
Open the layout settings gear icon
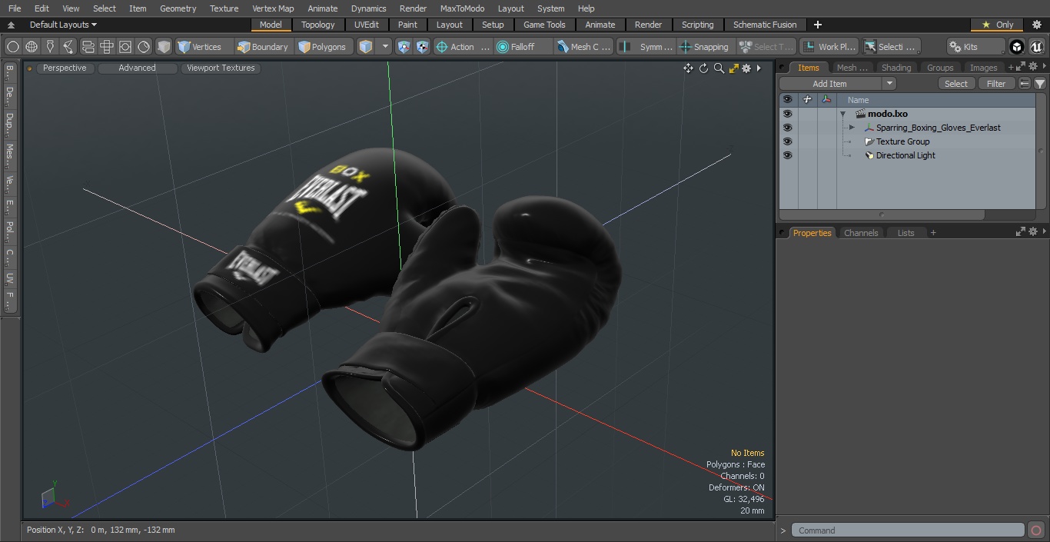pyautogui.click(x=1036, y=25)
